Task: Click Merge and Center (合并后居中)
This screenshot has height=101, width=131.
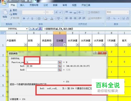Action: [95, 18]
